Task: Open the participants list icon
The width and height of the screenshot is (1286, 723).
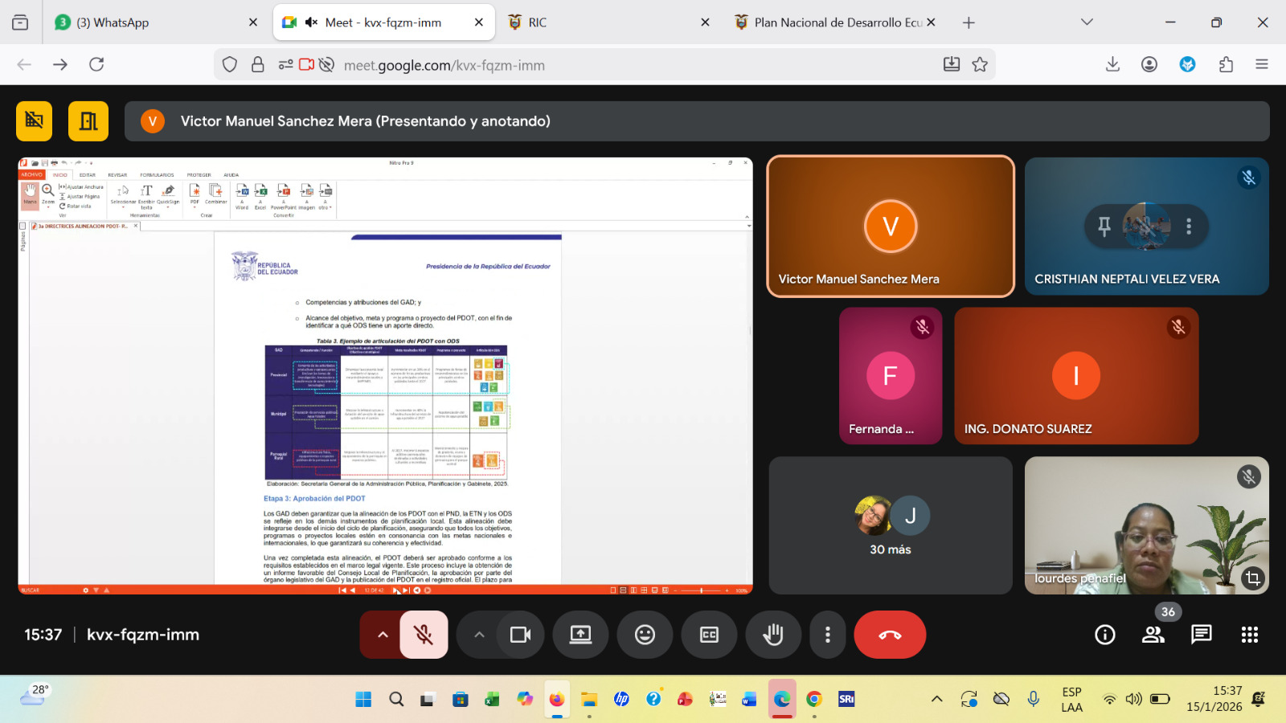Action: tap(1153, 635)
